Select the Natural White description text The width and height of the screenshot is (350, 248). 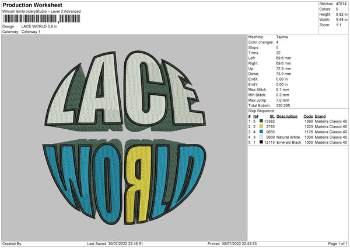(288, 137)
